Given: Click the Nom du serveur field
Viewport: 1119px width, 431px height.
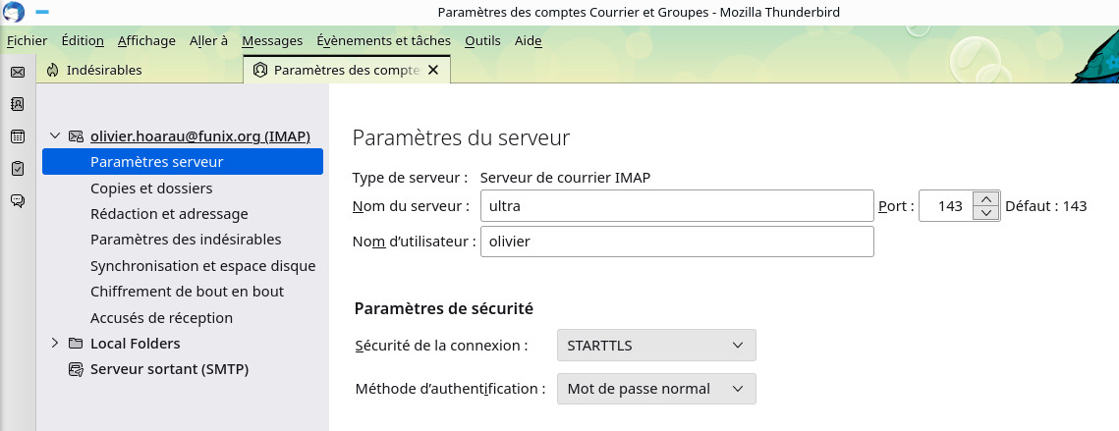Looking at the screenshot, I should click(677, 207).
